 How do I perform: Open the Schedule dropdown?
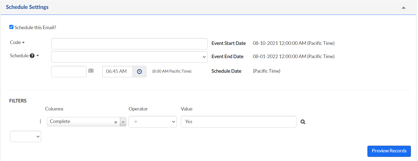tap(129, 57)
